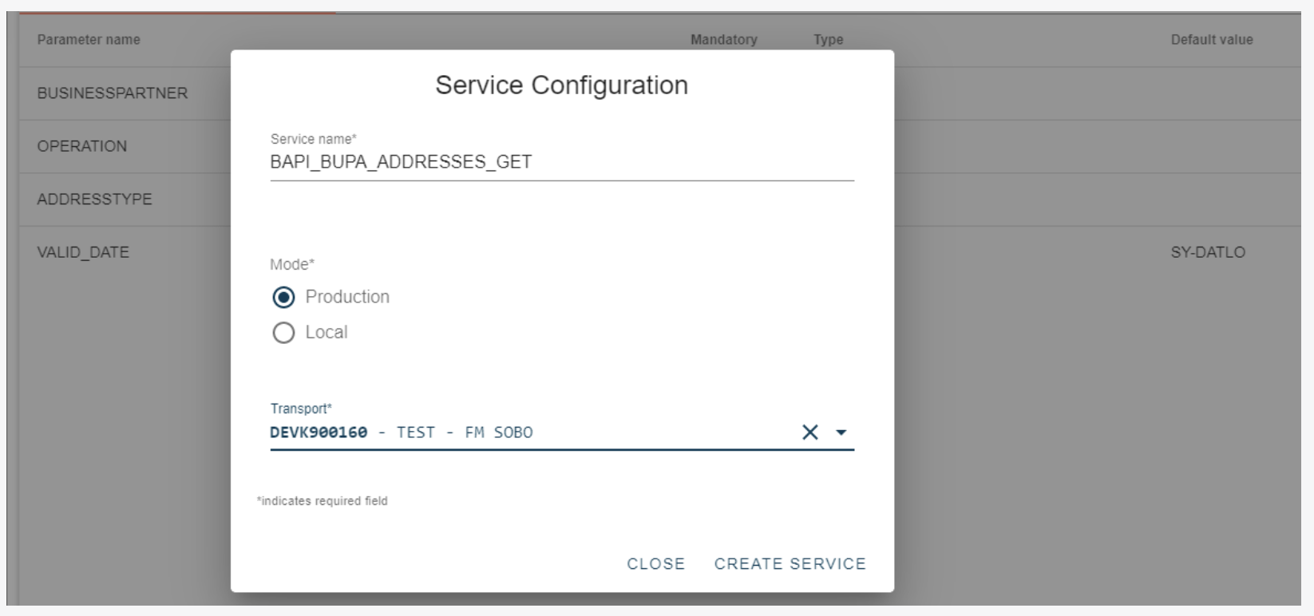Click the DEVK900160 transport value text
The width and height of the screenshot is (1314, 616).
coord(319,432)
